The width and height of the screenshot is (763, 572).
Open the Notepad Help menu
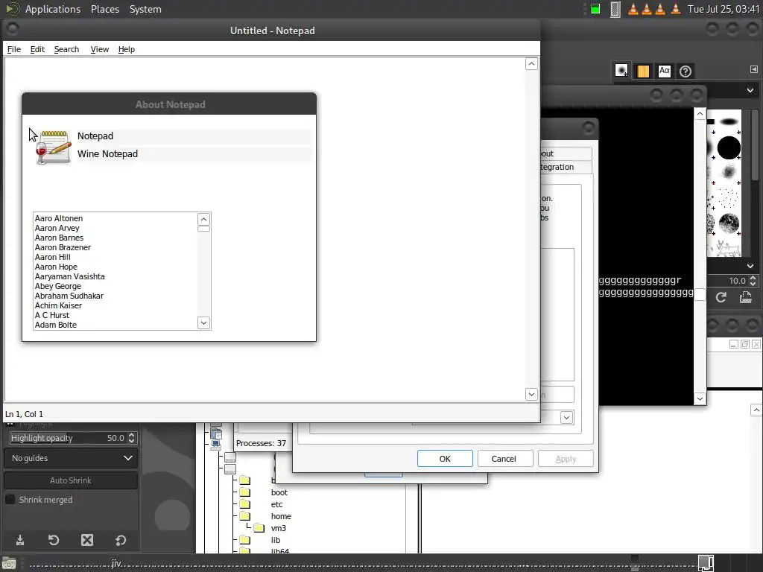[127, 49]
